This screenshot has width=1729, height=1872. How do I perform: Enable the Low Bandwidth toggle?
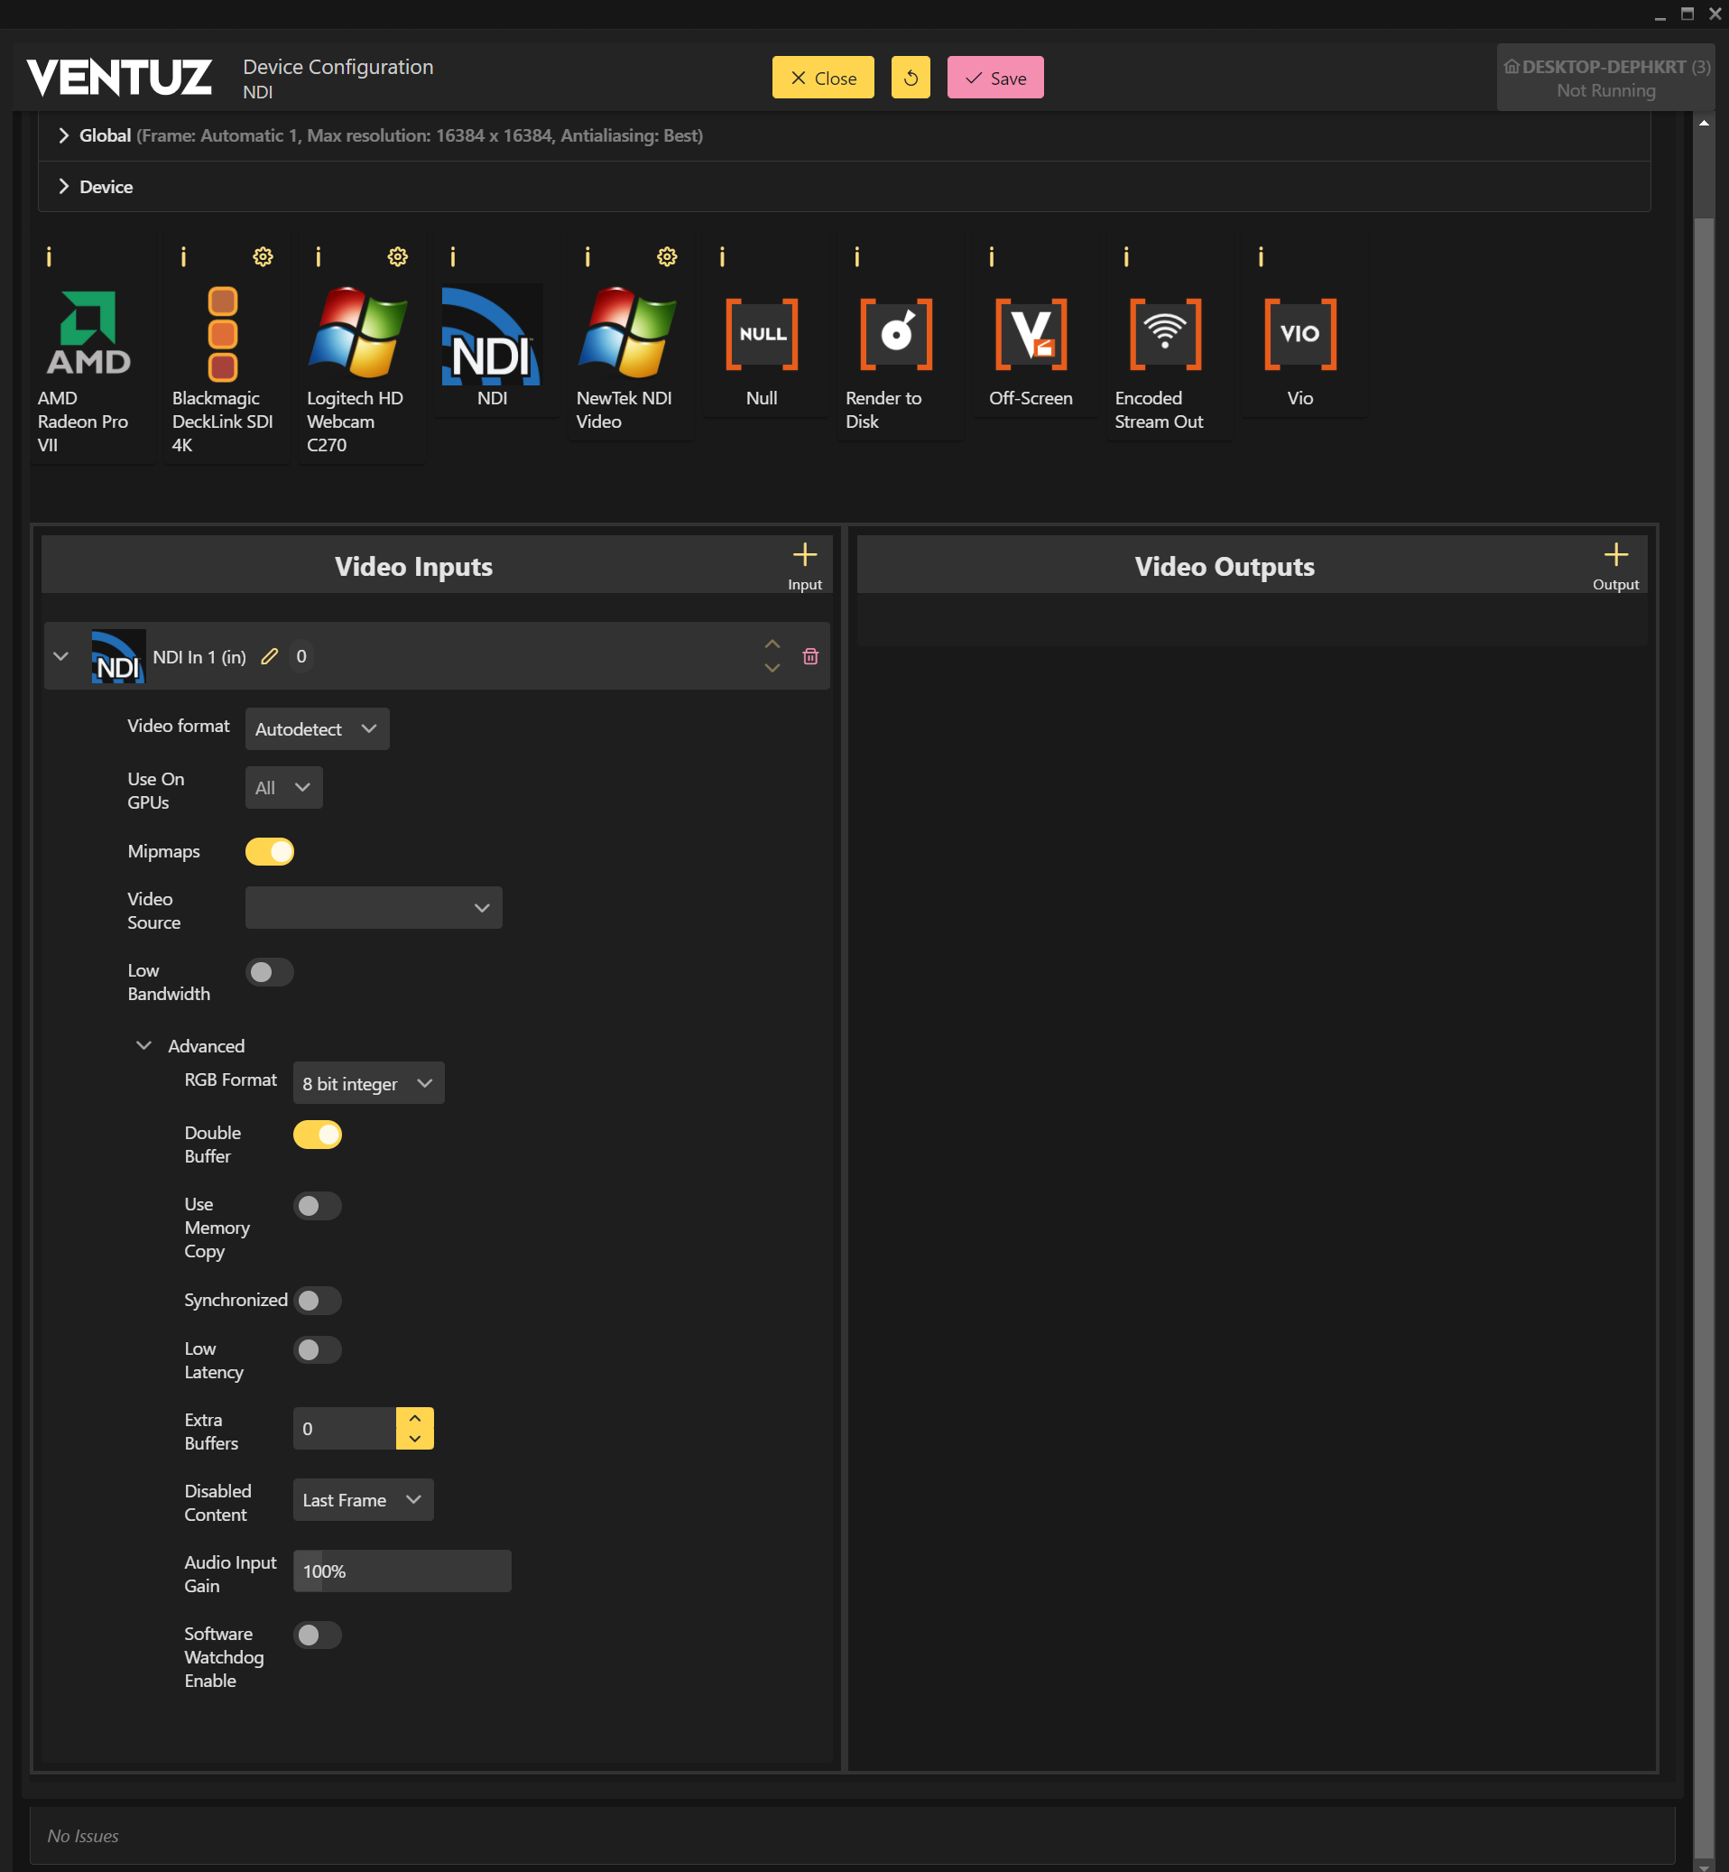click(270, 971)
